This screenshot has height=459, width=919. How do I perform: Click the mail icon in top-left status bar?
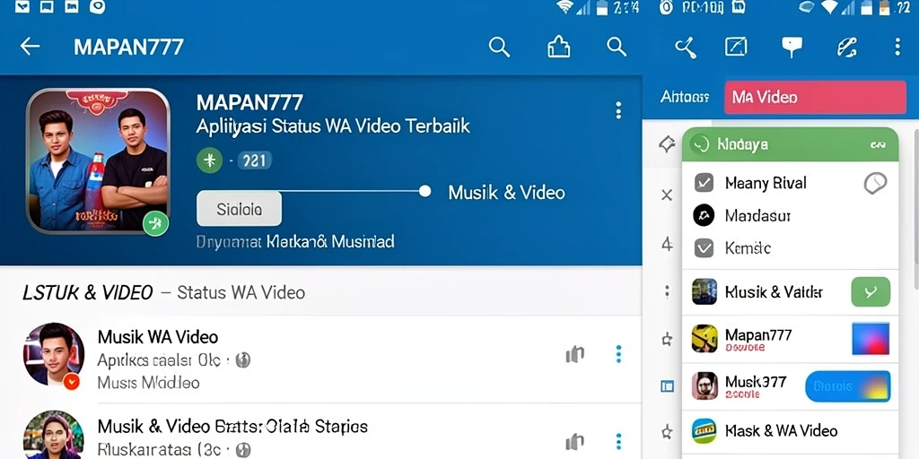click(22, 6)
